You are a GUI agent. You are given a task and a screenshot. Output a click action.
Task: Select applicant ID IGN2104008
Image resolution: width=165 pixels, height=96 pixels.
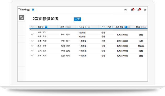tap(123, 46)
